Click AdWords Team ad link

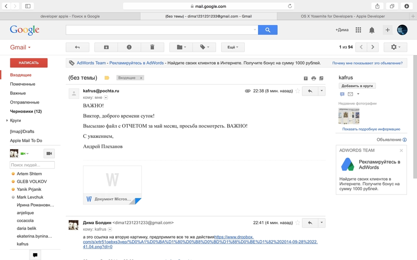click(x=91, y=63)
